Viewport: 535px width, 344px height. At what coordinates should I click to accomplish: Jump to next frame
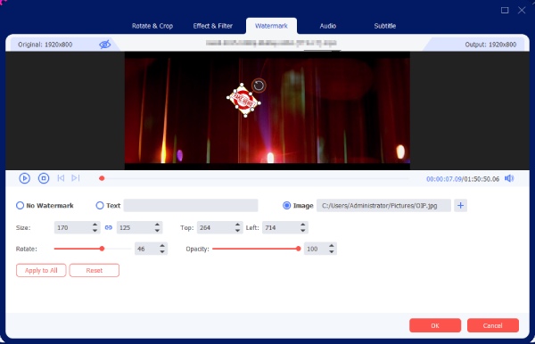pyautogui.click(x=76, y=178)
